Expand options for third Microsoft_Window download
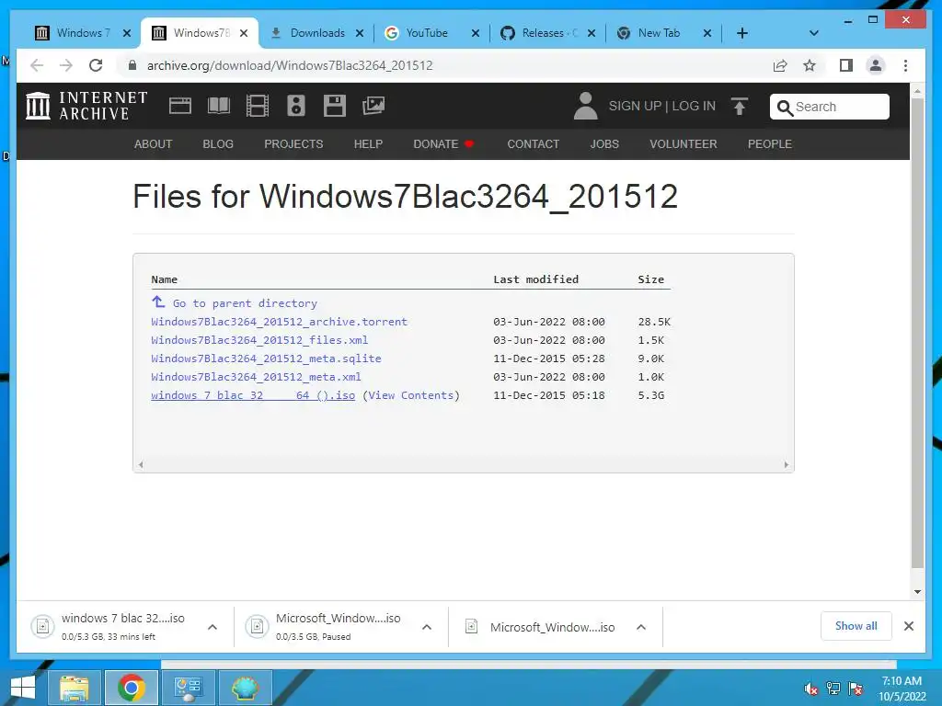Viewport: 942px width, 706px height. point(641,627)
